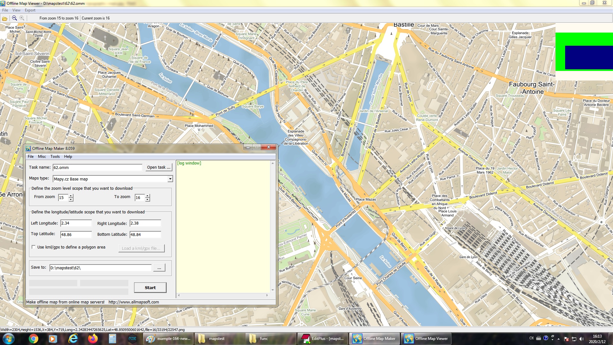
Task: Click the From zoom number field
Action: tap(63, 198)
